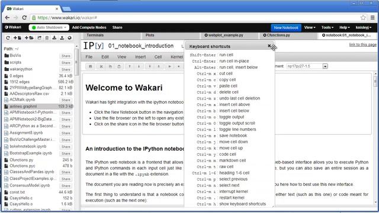
Task: Open the notebook Kernel menu
Action: tap(176, 57)
